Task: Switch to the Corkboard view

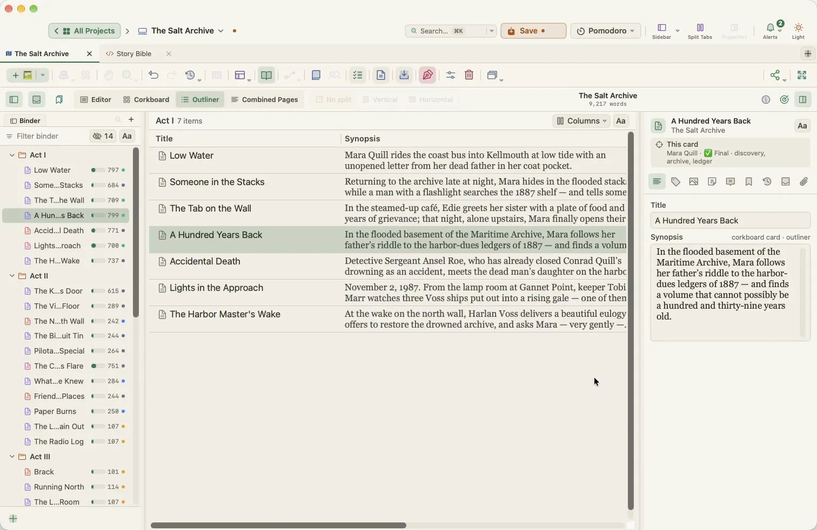Action: pyautogui.click(x=146, y=100)
